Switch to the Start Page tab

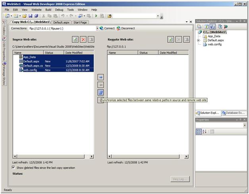tap(80, 23)
